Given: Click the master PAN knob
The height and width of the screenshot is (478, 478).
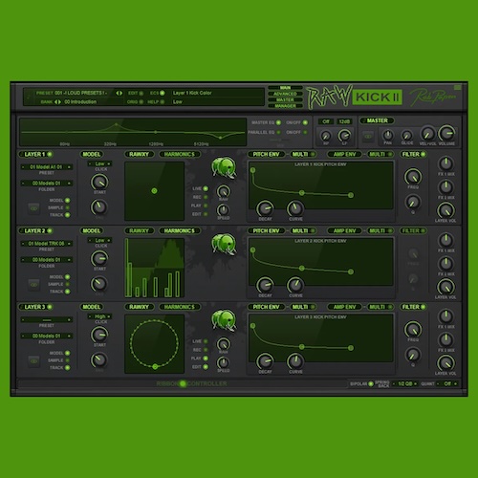Looking at the screenshot, I should (x=388, y=135).
